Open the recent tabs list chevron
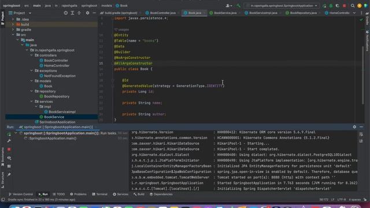Screen dimensions: 370x208 (354, 13)
